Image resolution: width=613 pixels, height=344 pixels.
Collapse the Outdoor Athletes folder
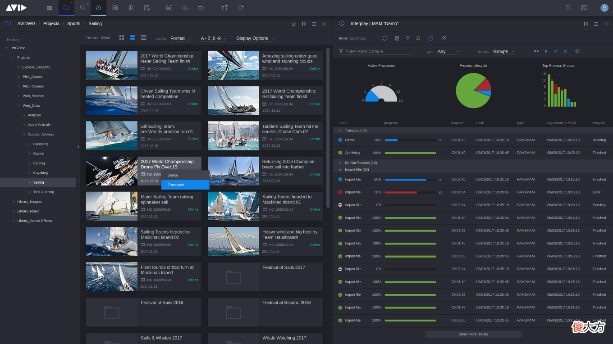click(24, 134)
